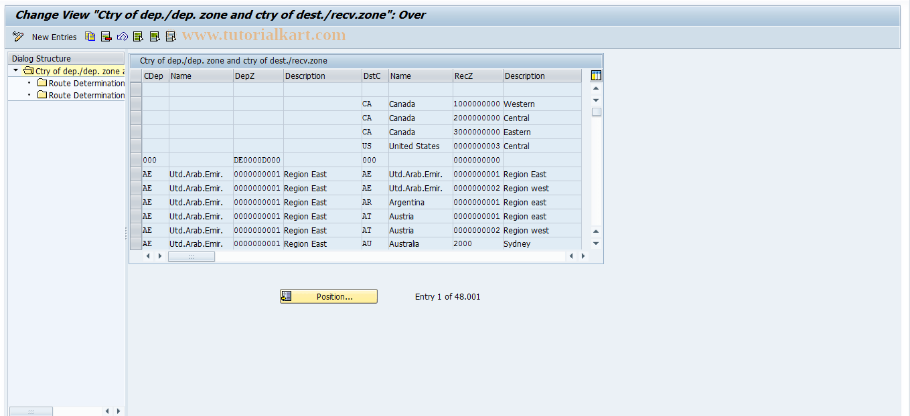Click the Select All entries icon
This screenshot has width=910, height=416.
point(138,37)
